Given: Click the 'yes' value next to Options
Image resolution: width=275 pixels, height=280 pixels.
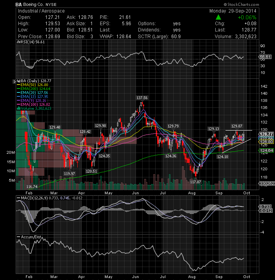Looking at the screenshot, I should click(x=177, y=24).
